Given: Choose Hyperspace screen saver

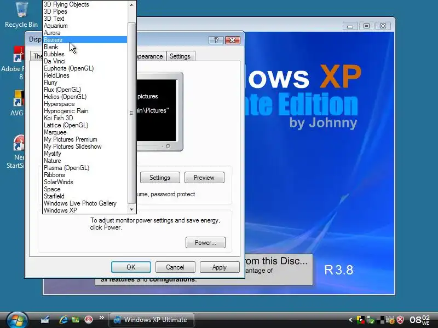Looking at the screenshot, I should coord(85,104).
